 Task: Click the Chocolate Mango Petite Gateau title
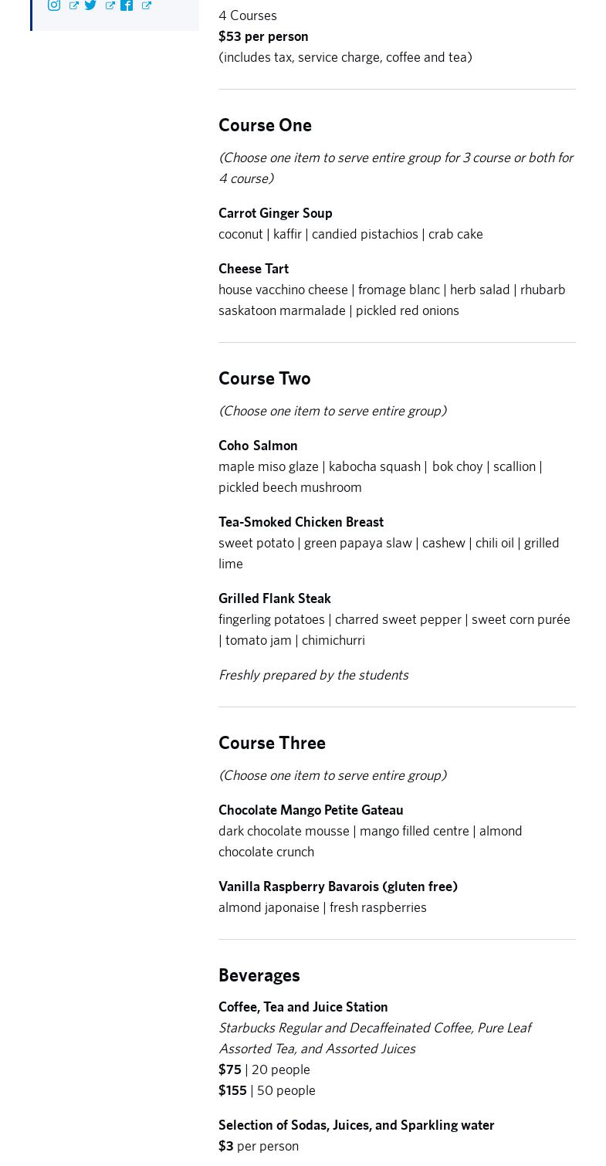(310, 810)
